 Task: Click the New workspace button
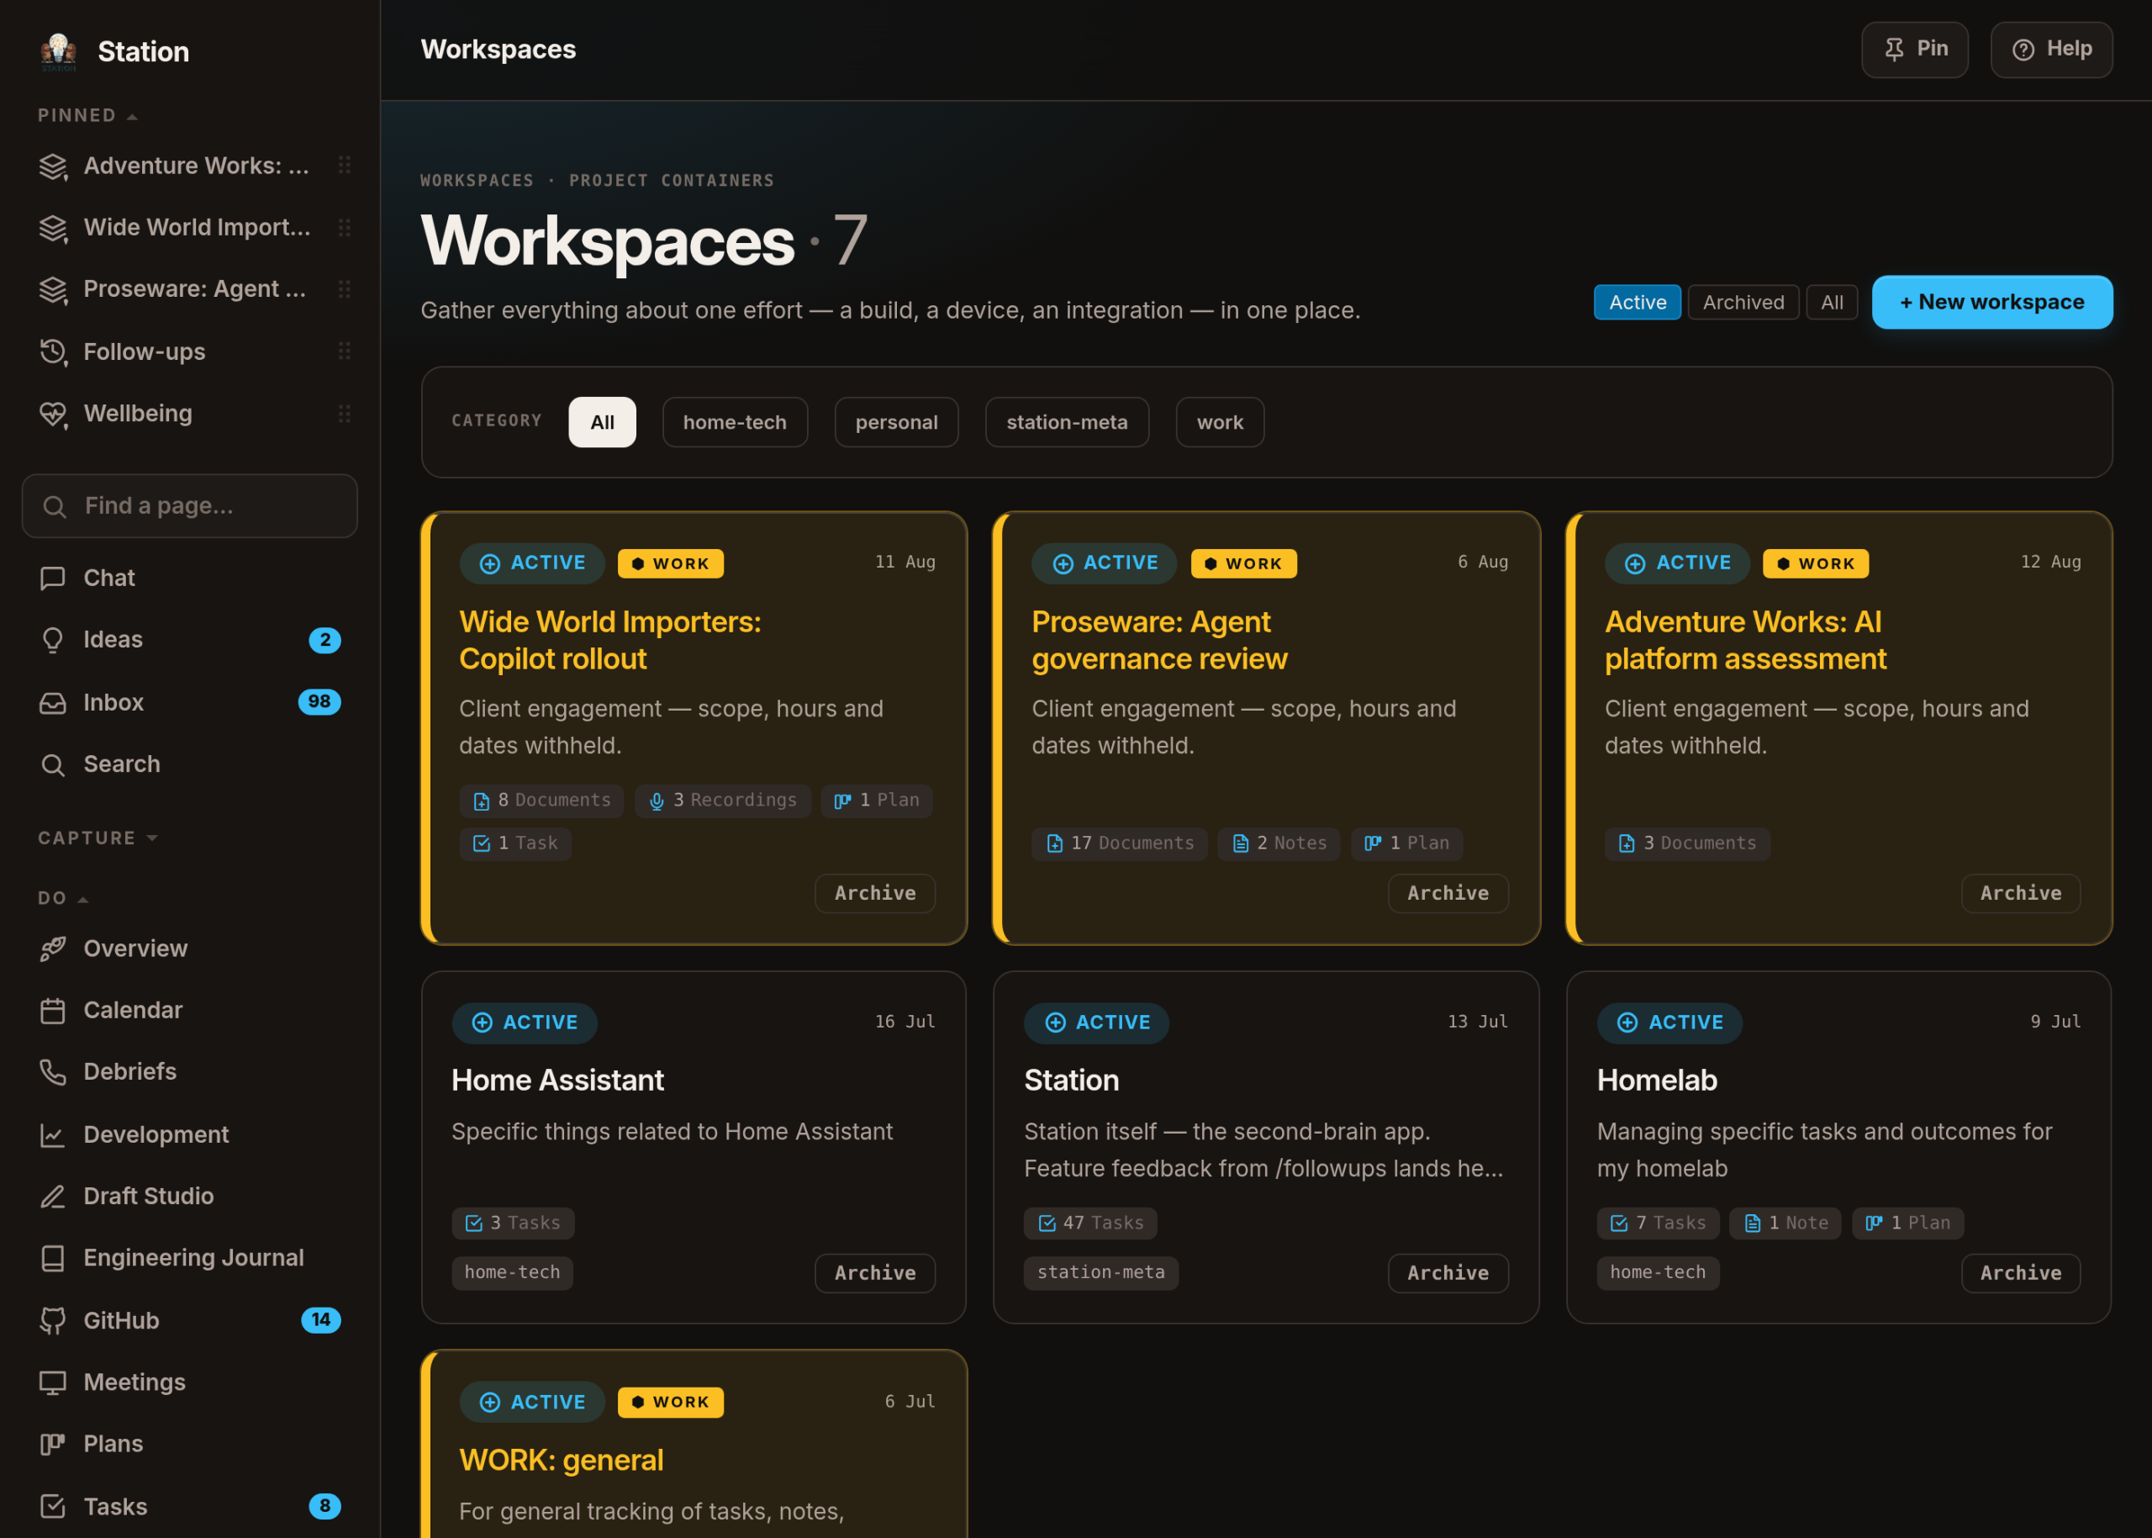pyautogui.click(x=1992, y=302)
